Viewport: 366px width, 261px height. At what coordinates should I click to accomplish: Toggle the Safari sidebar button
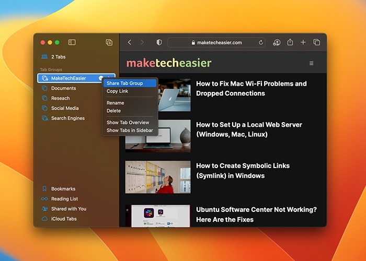(72, 42)
